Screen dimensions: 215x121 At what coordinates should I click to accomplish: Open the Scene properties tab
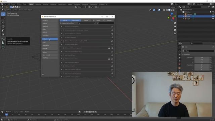(x=179, y=61)
